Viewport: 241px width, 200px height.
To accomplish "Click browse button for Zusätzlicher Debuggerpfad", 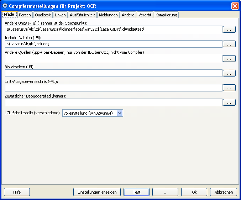I will pos(229,102).
